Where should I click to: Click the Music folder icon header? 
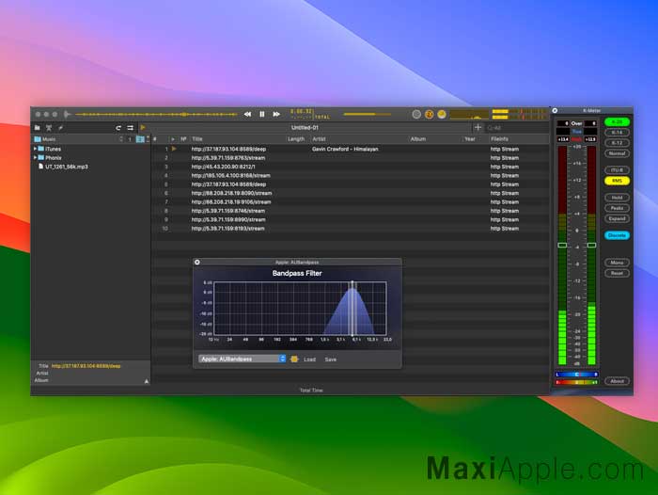38,139
